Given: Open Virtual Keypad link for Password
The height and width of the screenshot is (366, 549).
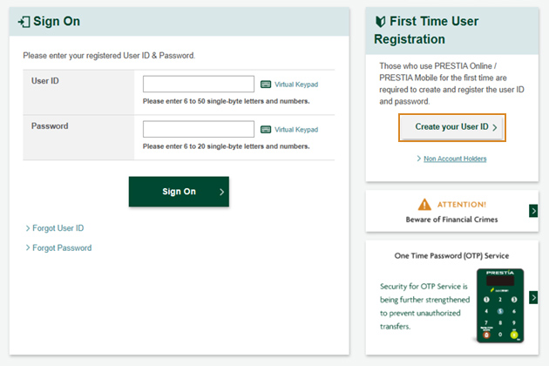Looking at the screenshot, I should (x=296, y=130).
